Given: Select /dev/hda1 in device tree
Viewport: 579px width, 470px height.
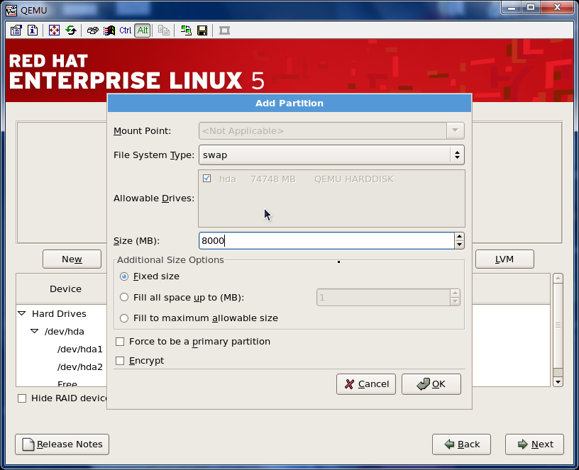Looking at the screenshot, I should (x=79, y=349).
